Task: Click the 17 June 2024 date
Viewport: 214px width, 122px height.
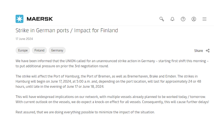Action: coord(24,39)
